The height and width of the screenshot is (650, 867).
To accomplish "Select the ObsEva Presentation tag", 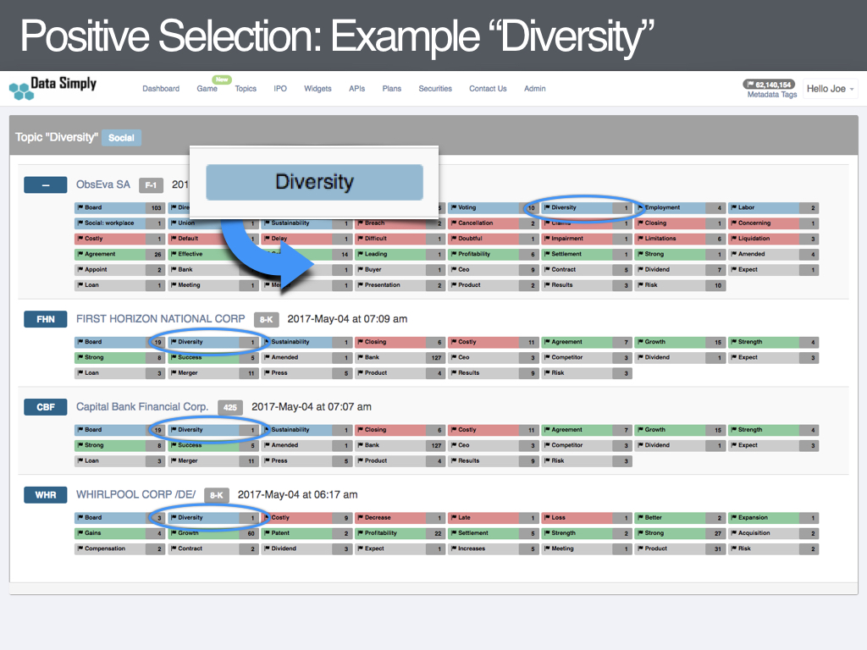I will pyautogui.click(x=400, y=285).
